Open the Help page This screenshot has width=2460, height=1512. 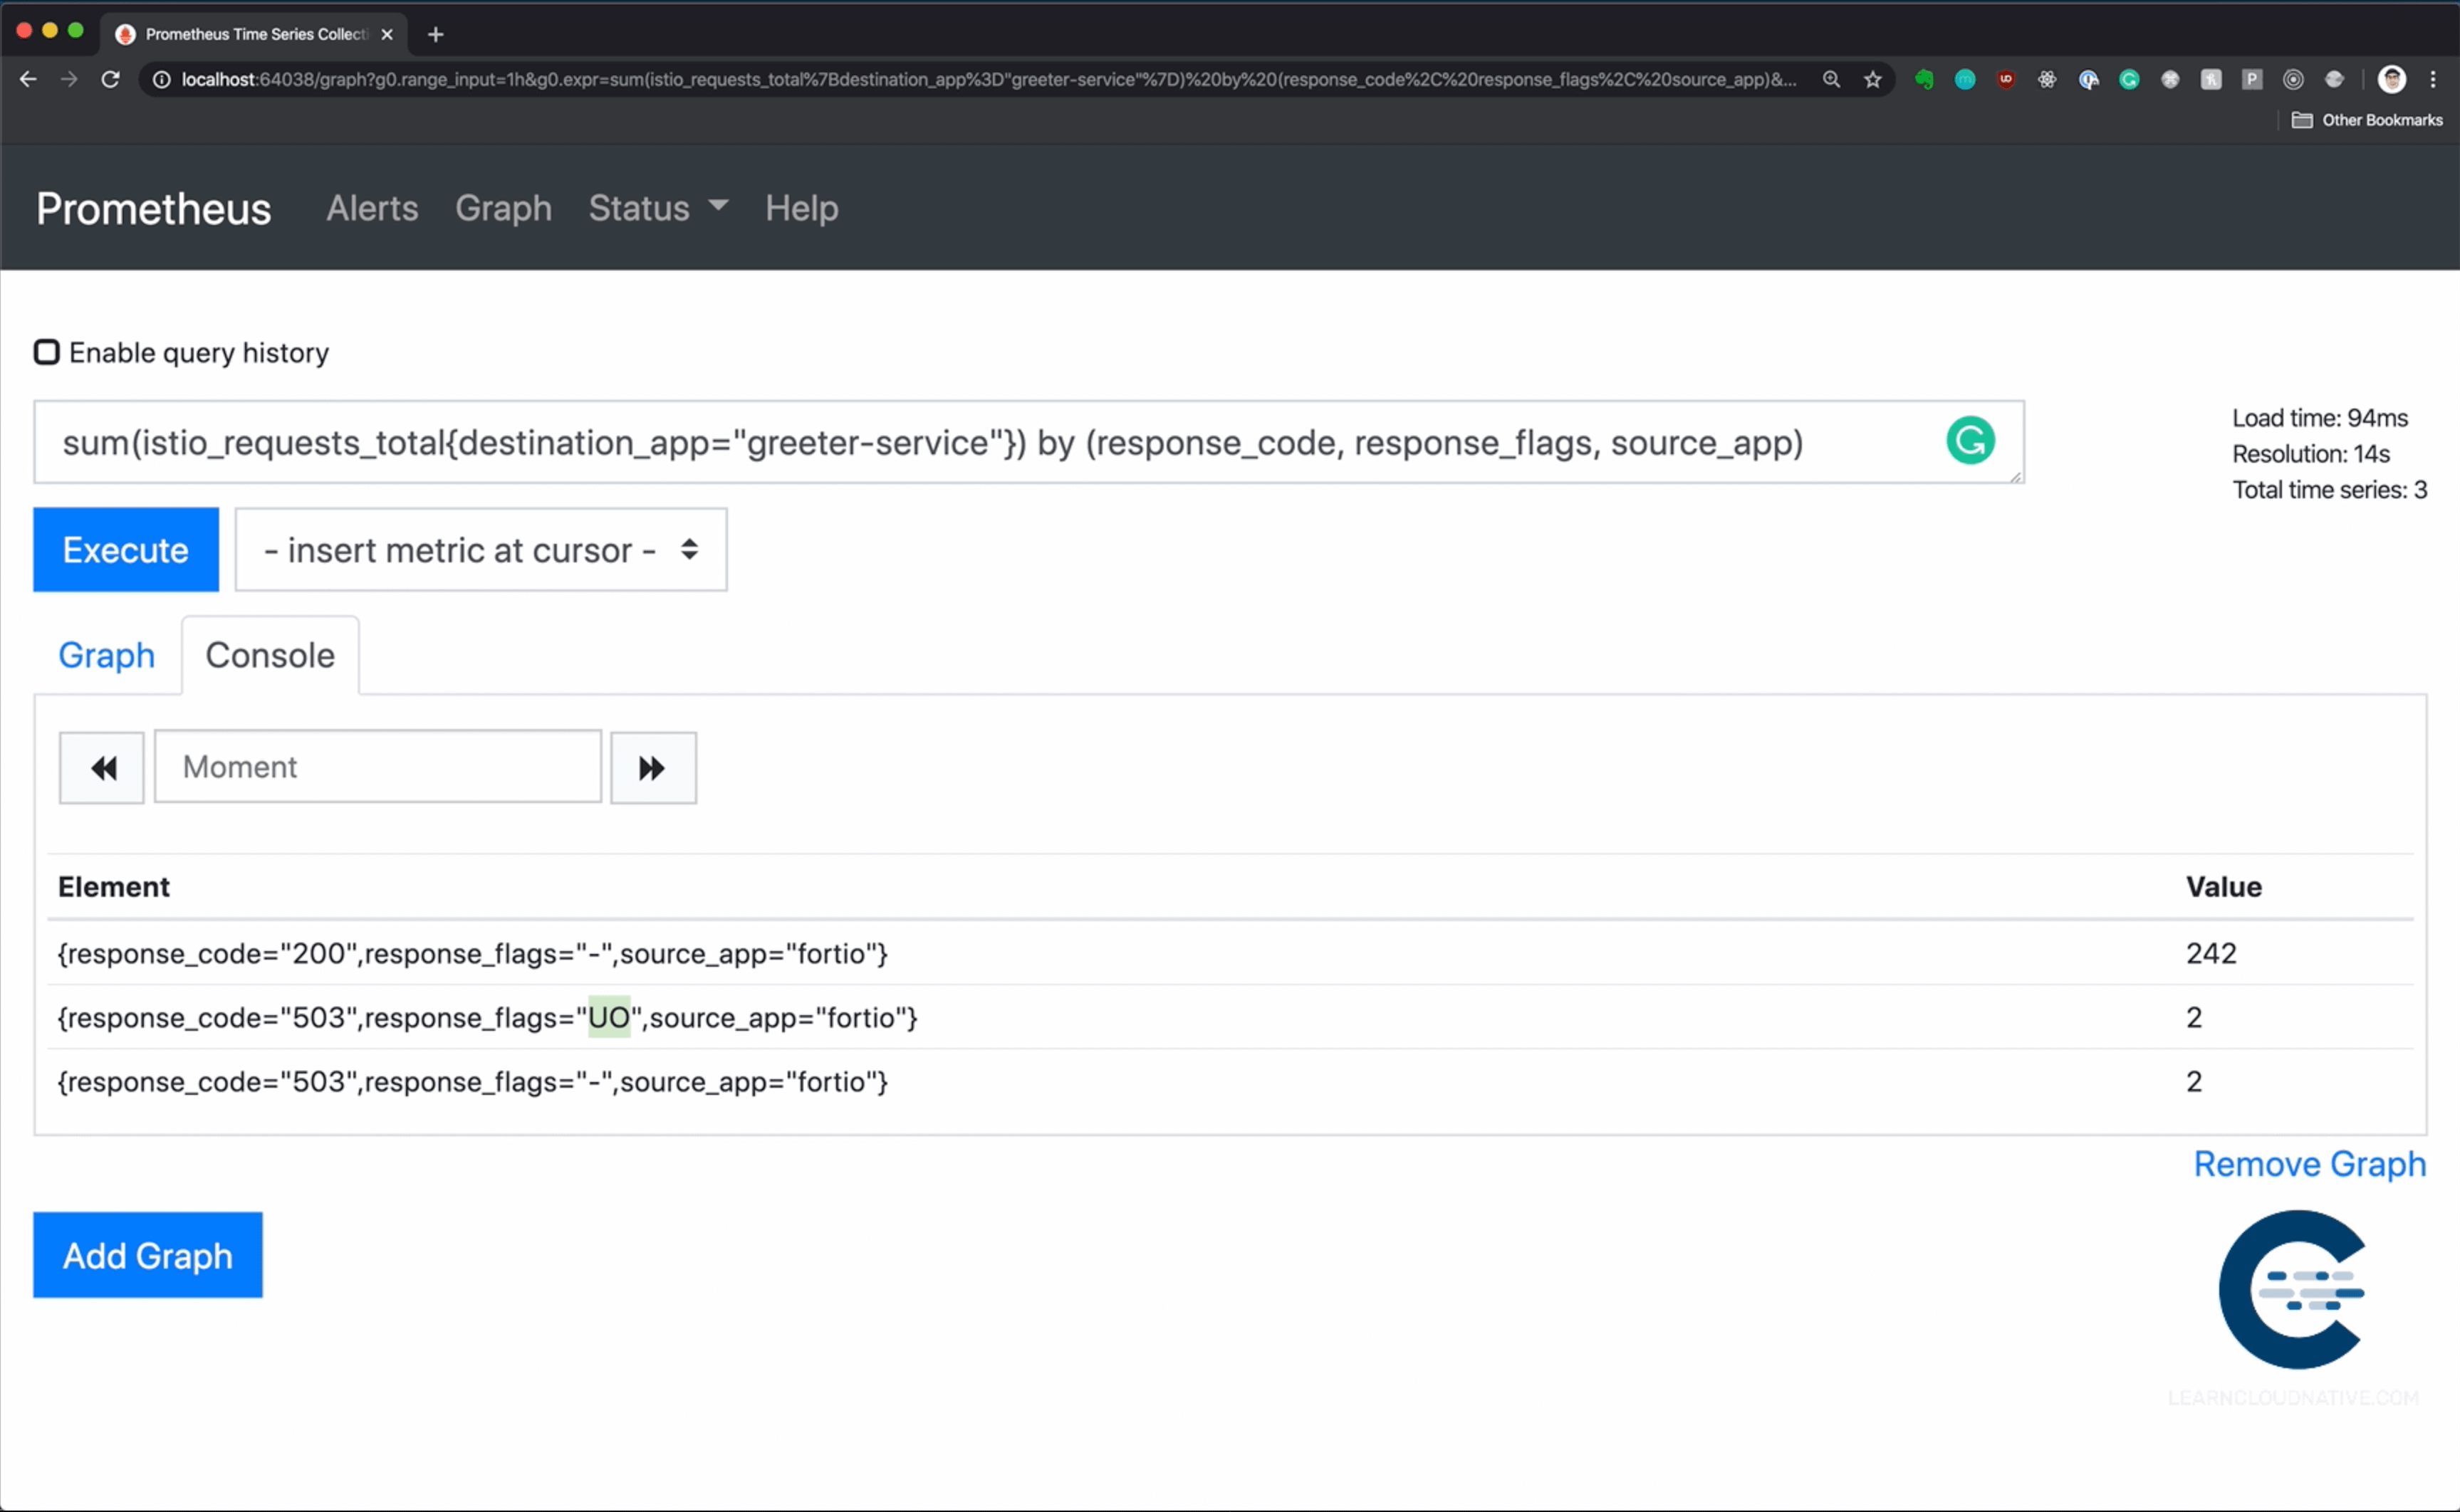(801, 208)
